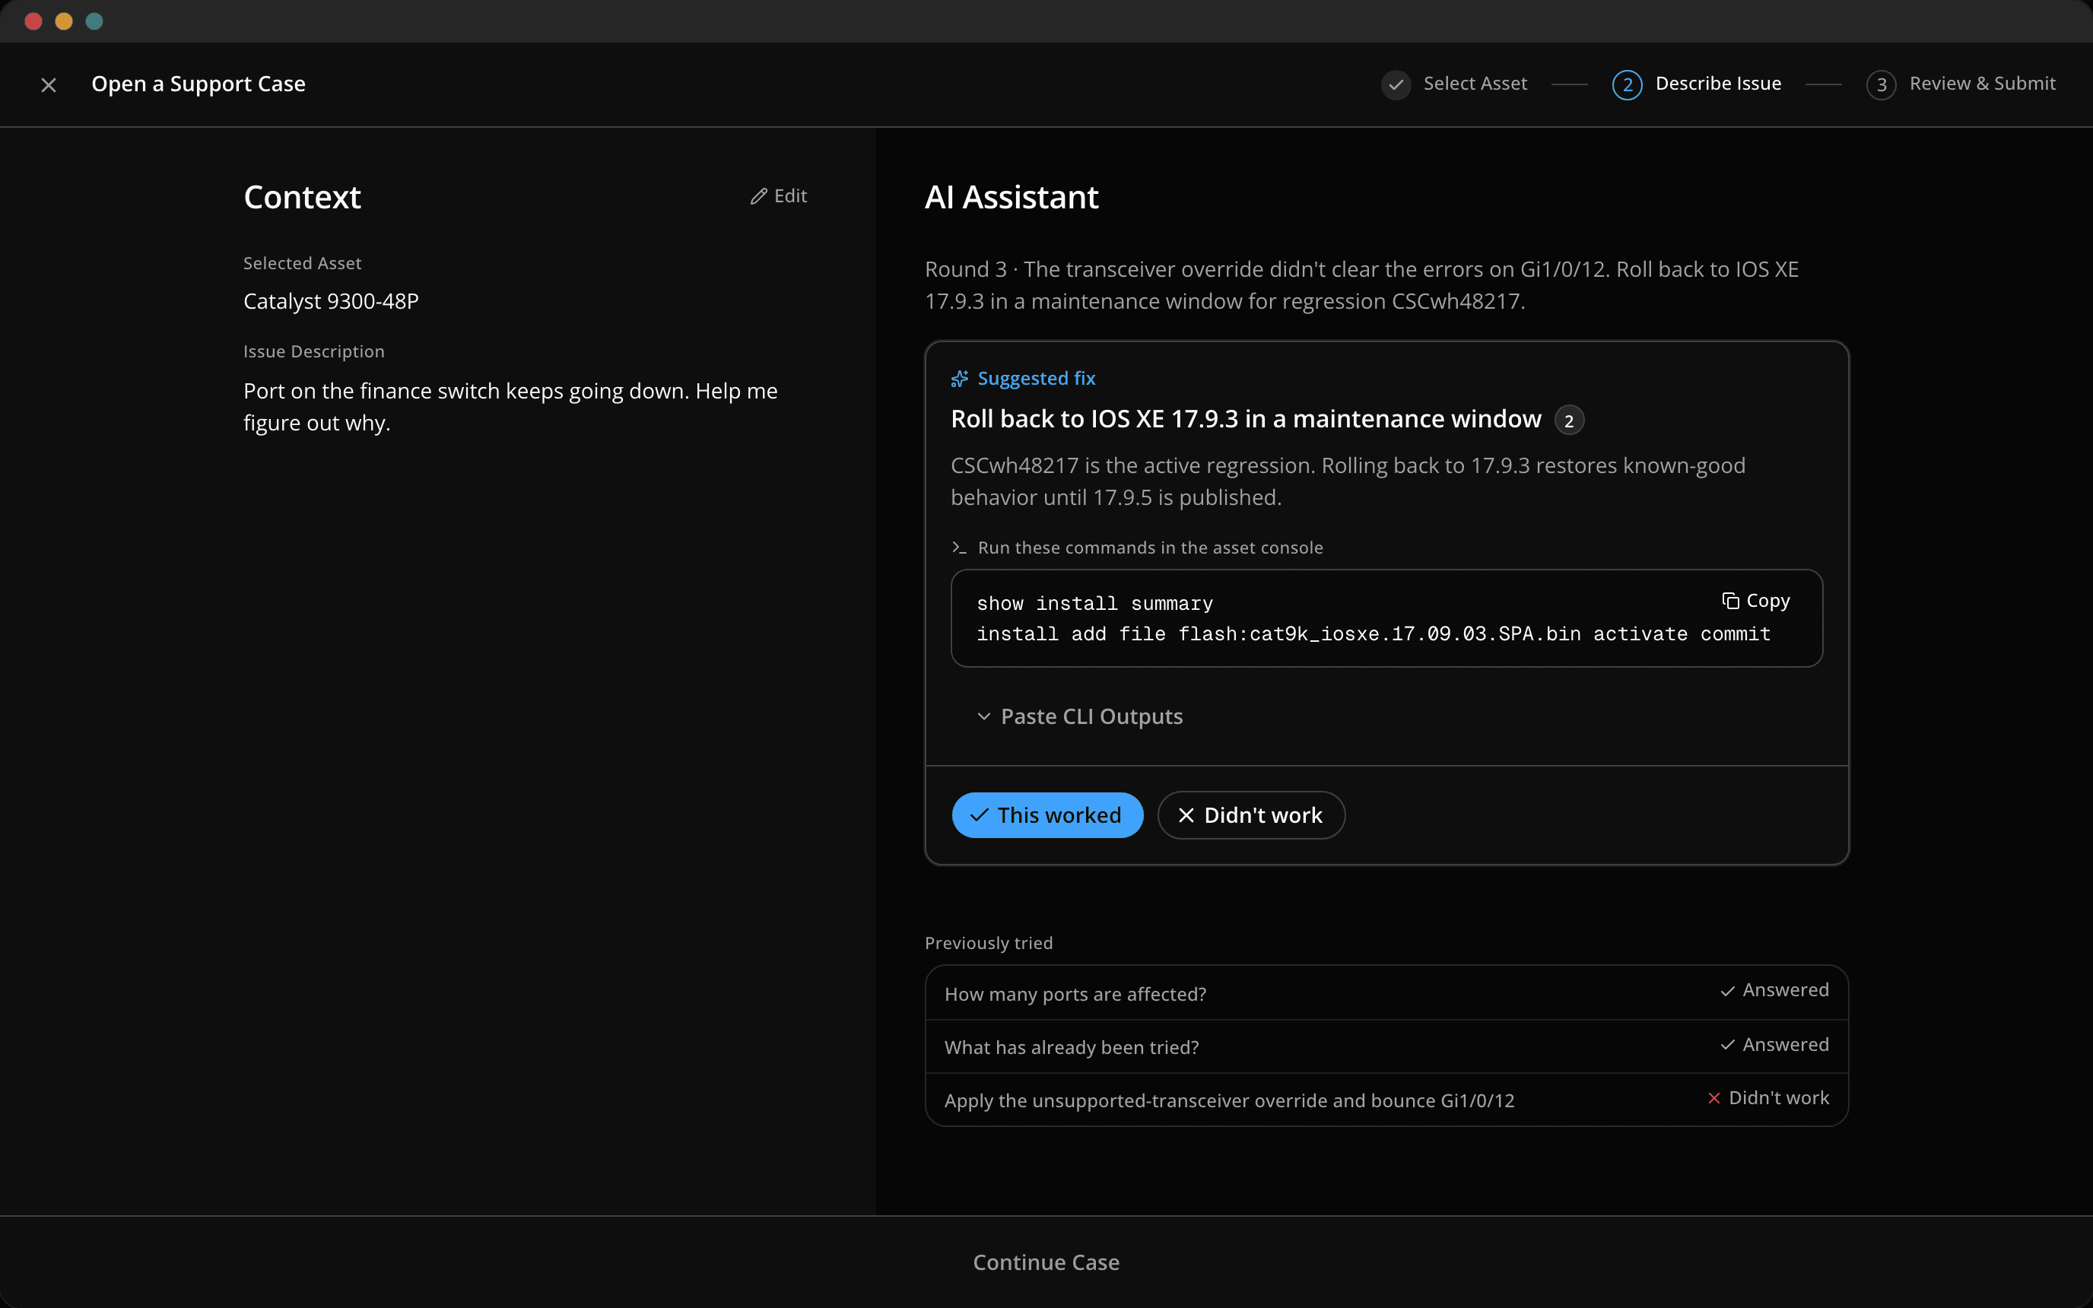Click the copy icon in the command block
The width and height of the screenshot is (2093, 1308).
[1729, 600]
